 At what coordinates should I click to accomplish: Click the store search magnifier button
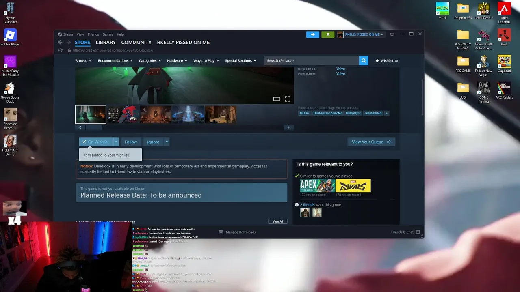(x=364, y=60)
